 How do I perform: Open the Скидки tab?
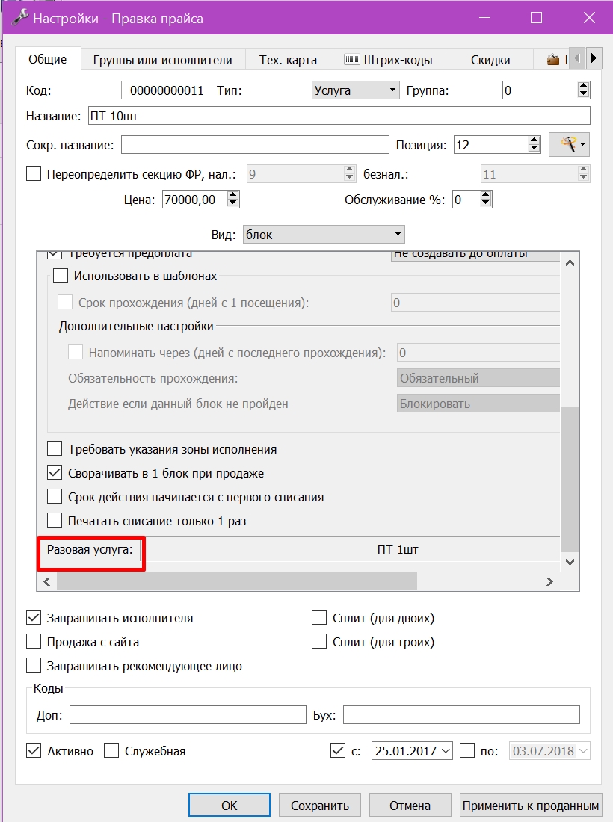490,61
